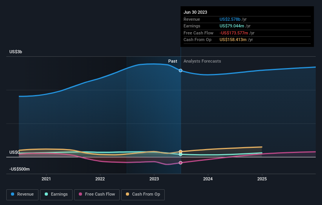
Task: Click the orange Cash From Op data point
Action: click(x=180, y=152)
